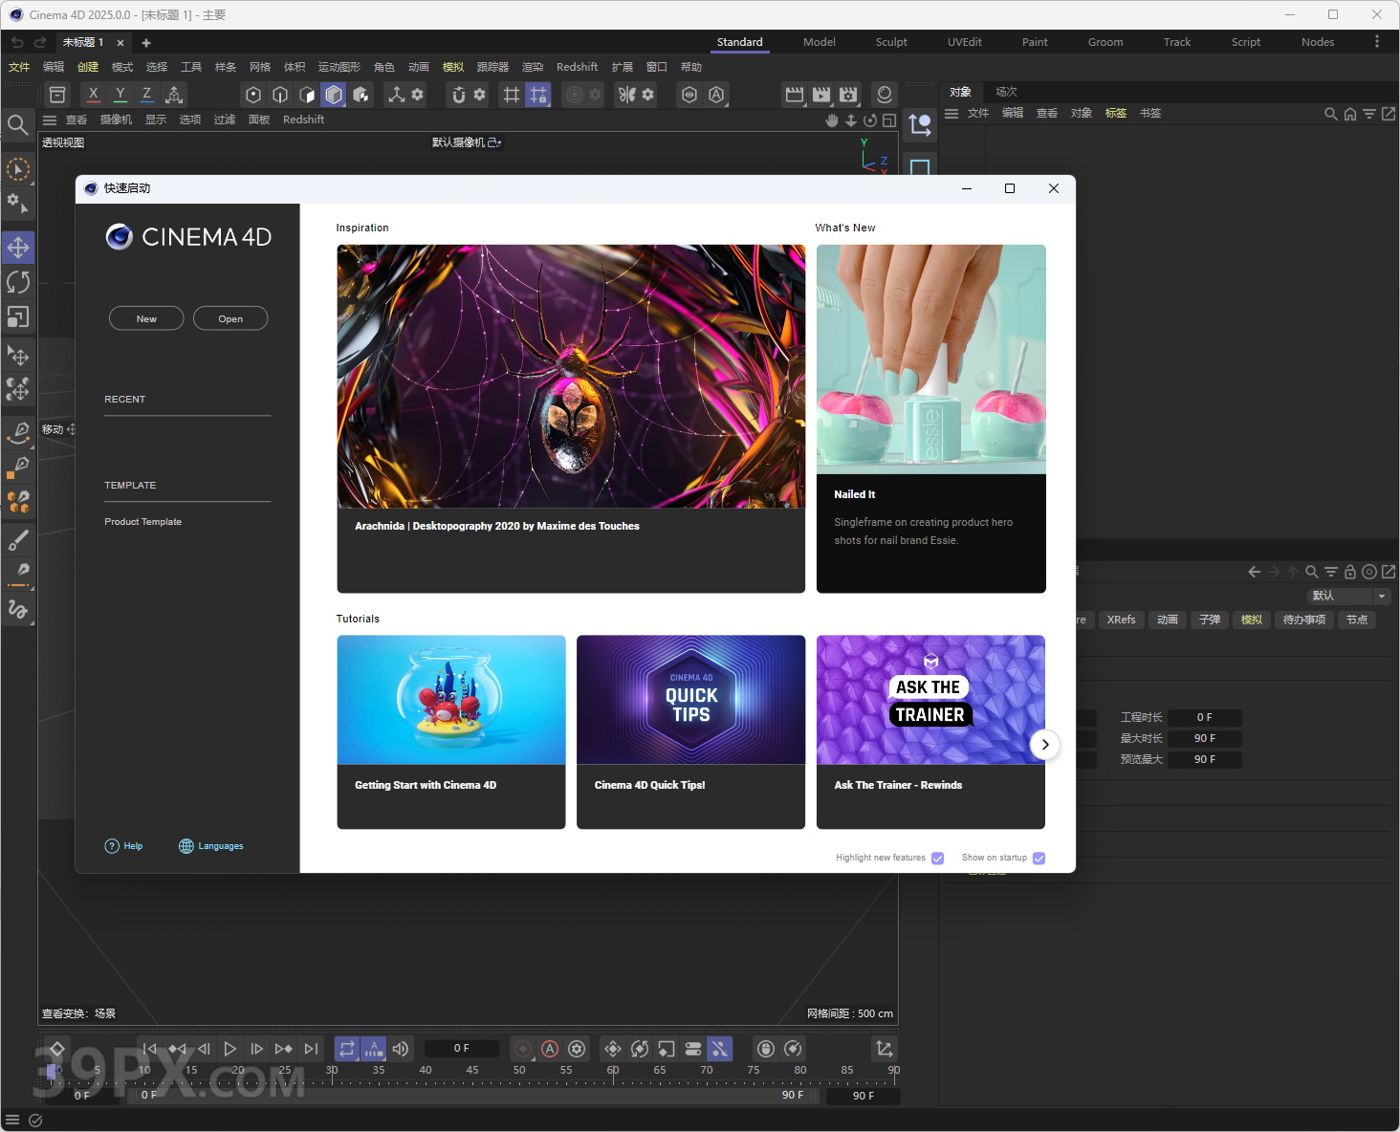The height and width of the screenshot is (1132, 1400).
Task: Enable Show on startup in Quick Start
Action: (x=1039, y=858)
